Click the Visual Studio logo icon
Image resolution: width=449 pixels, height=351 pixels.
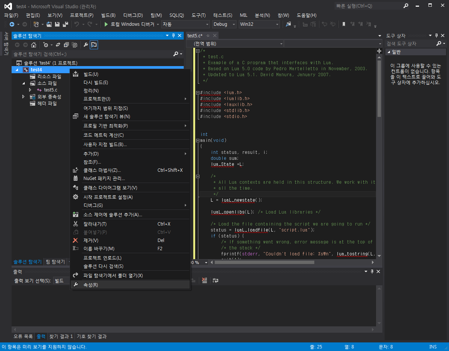coord(8,6)
